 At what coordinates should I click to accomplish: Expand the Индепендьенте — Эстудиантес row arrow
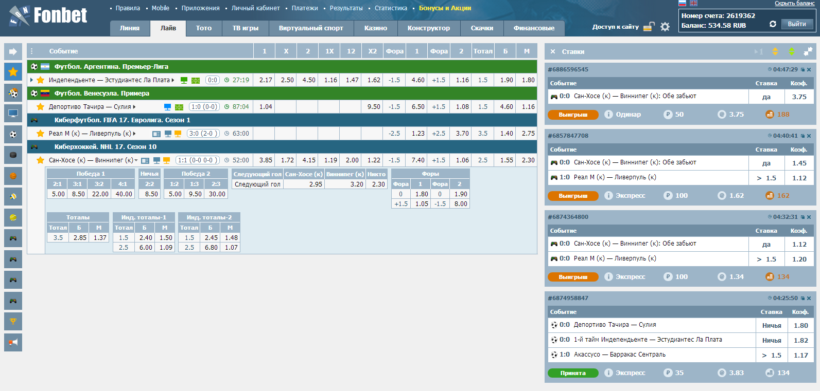click(32, 80)
